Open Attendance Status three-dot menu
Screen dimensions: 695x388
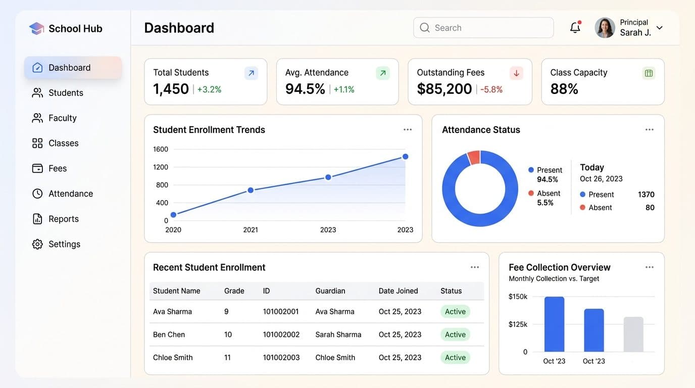[x=650, y=130]
